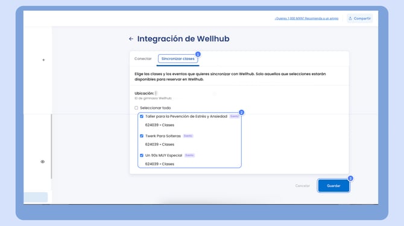Click the plus icon in left sidebar
This screenshot has width=404, height=226.
point(43,60)
